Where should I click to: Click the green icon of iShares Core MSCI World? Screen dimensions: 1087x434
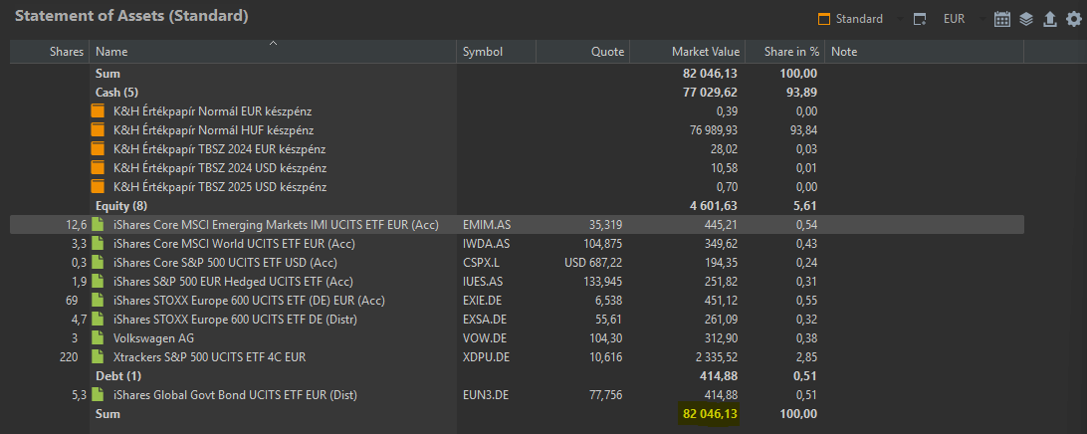click(x=98, y=243)
